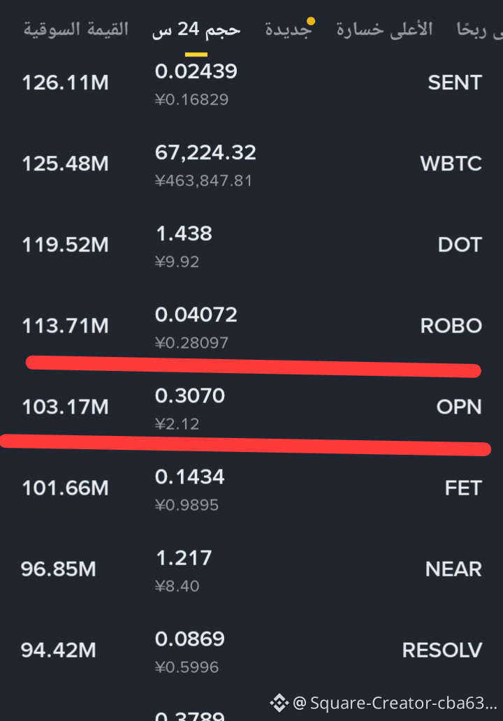Select the حجم 24 س tab
The width and height of the screenshot is (503, 721).
tap(196, 30)
